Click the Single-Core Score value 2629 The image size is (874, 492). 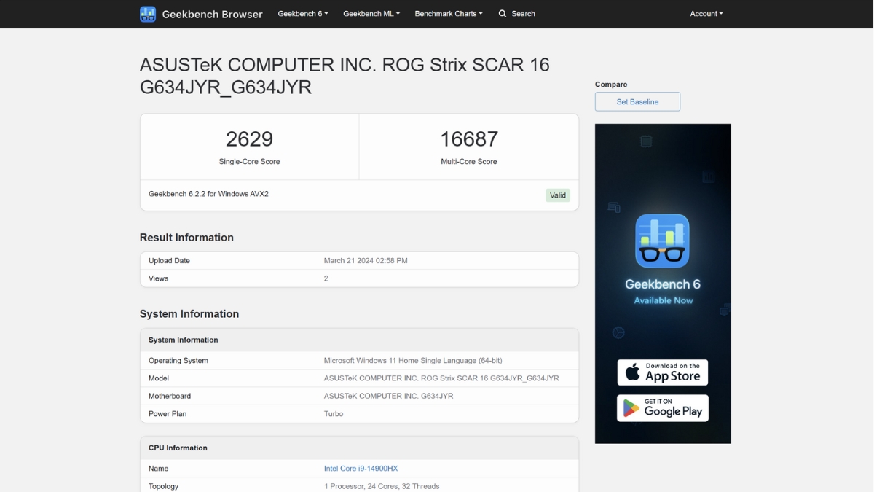250,139
